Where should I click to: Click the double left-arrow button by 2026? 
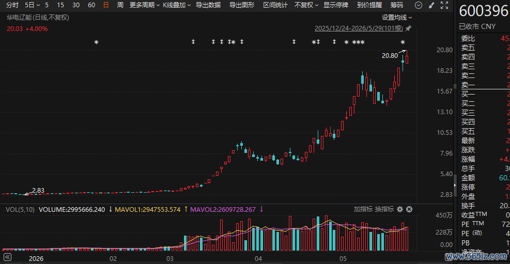click(6, 257)
